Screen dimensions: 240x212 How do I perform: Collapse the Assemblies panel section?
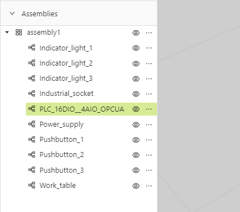click(x=12, y=13)
